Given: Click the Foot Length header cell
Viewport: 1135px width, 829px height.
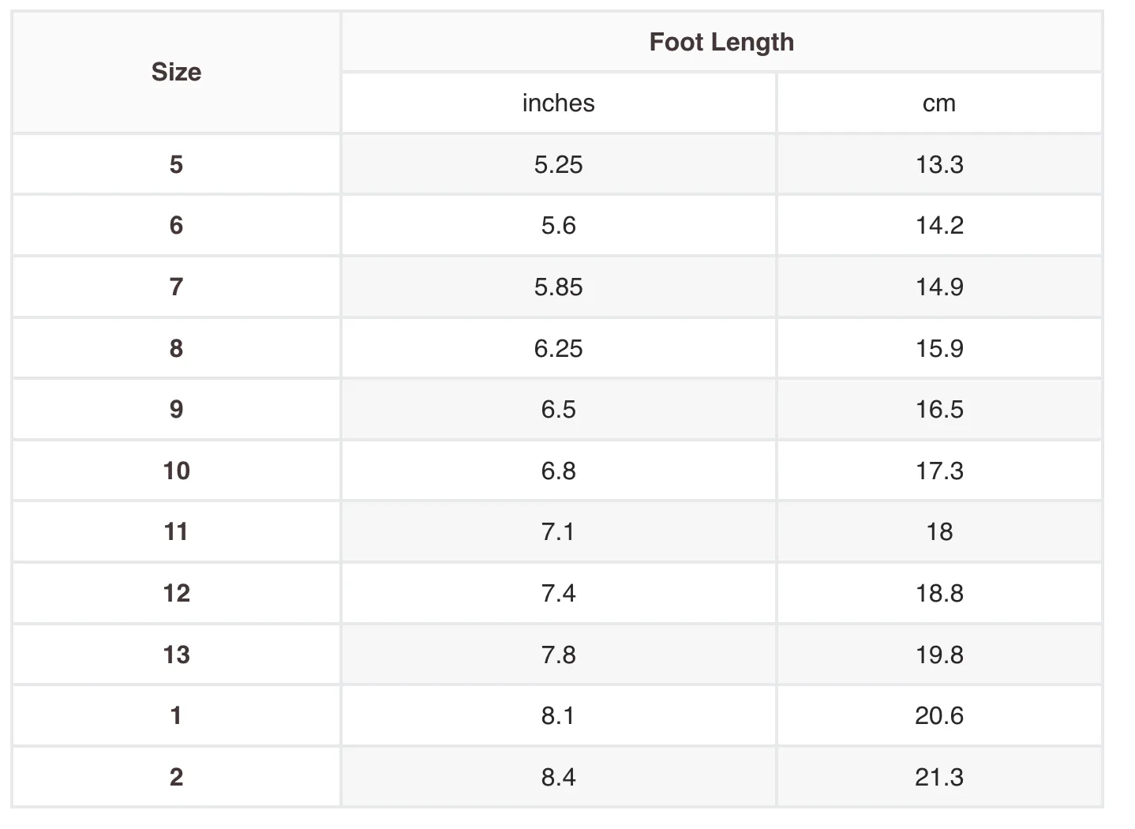Looking at the screenshot, I should point(721,42).
